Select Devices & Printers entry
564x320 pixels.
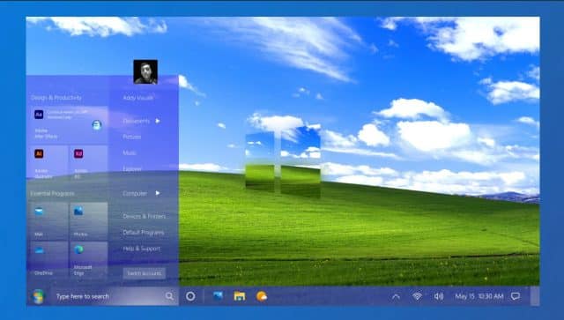click(x=145, y=216)
